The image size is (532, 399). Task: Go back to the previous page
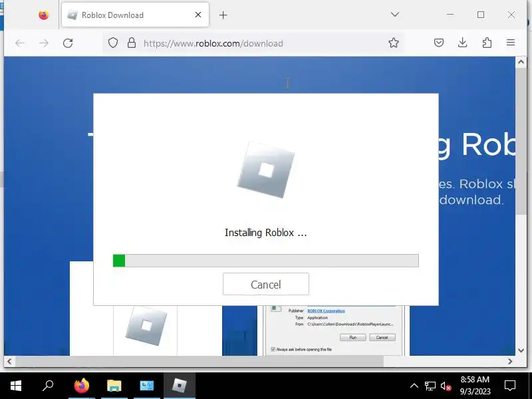[x=20, y=43]
